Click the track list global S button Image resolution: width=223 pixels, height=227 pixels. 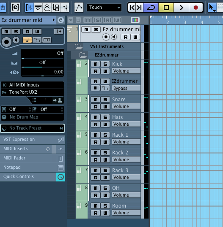tap(98, 20)
